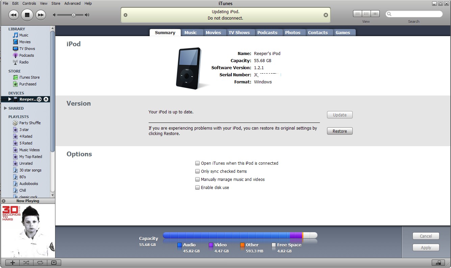This screenshot has height=268, width=451.
Task: Open the Purchased list
Action: pos(28,84)
